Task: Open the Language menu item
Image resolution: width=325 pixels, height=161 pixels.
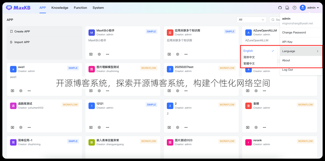Action: pos(301,51)
